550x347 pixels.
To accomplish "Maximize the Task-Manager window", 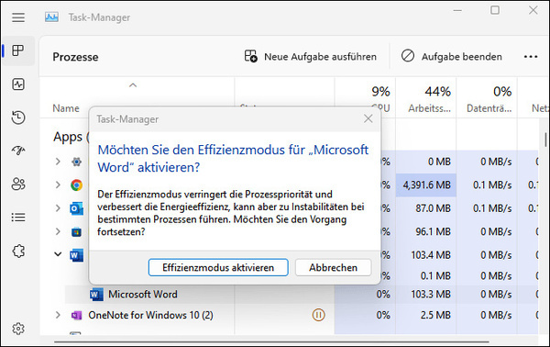I will (x=495, y=10).
